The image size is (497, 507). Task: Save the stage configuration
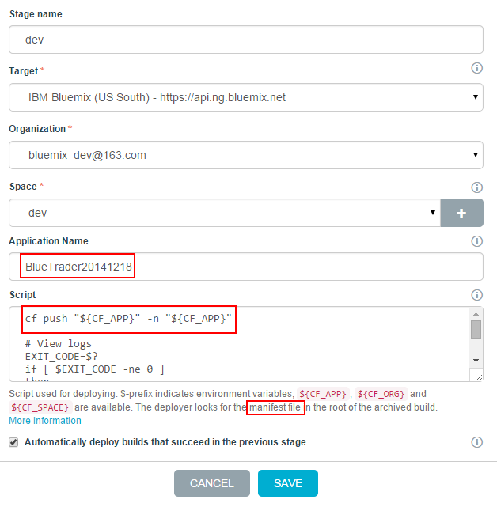(x=287, y=483)
